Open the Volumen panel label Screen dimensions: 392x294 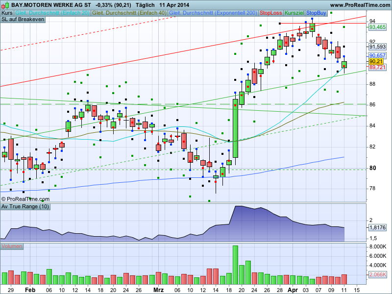tap(12, 246)
